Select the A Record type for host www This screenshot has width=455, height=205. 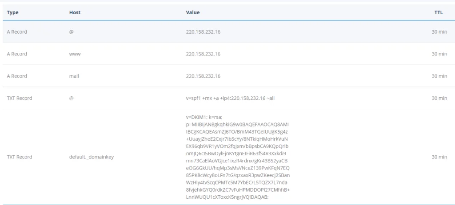tap(17, 54)
